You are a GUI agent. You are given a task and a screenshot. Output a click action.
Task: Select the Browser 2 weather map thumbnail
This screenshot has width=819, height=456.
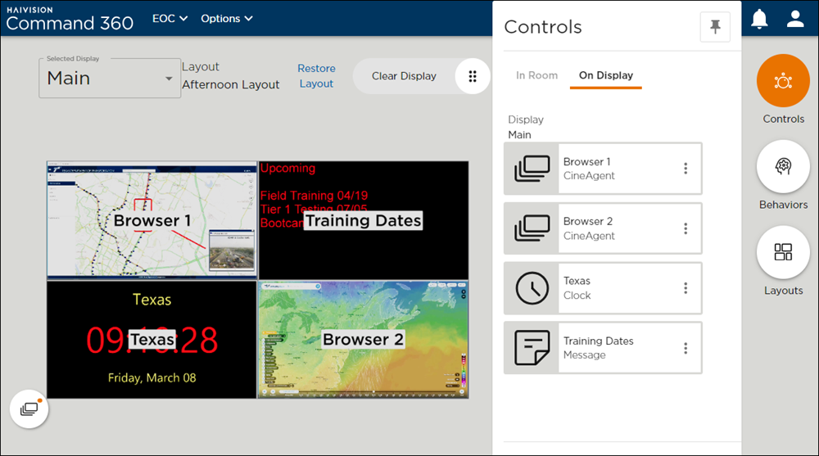click(363, 340)
